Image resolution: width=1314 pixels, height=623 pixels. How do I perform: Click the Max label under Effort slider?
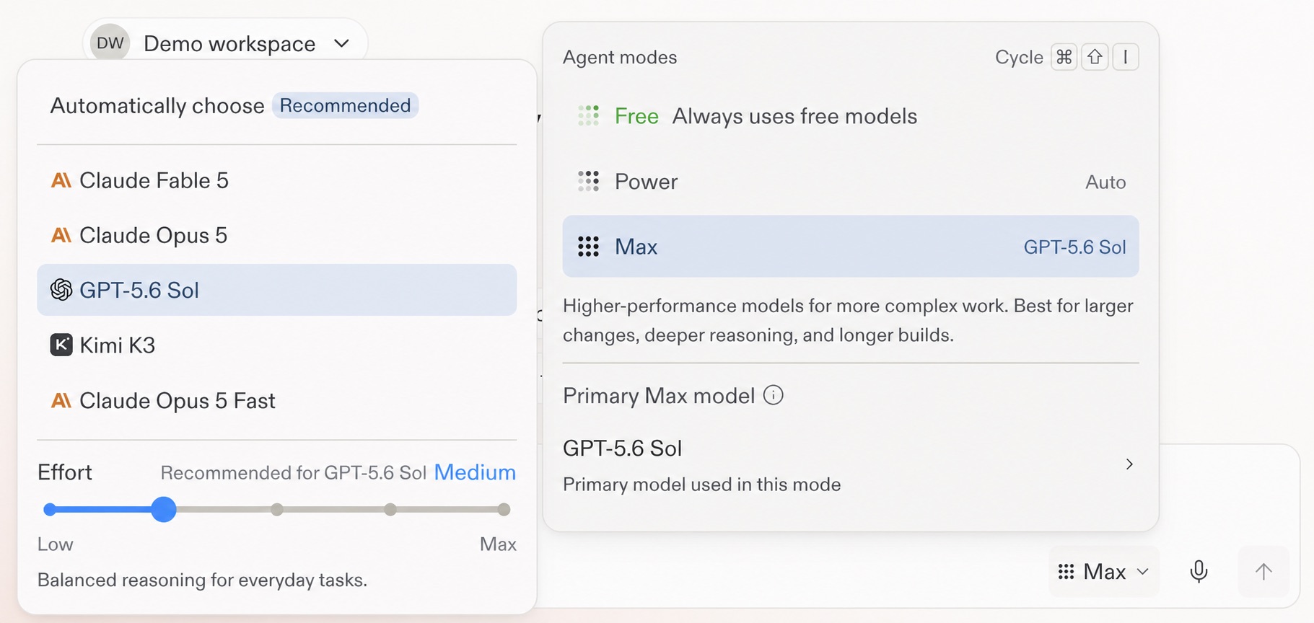coord(498,544)
